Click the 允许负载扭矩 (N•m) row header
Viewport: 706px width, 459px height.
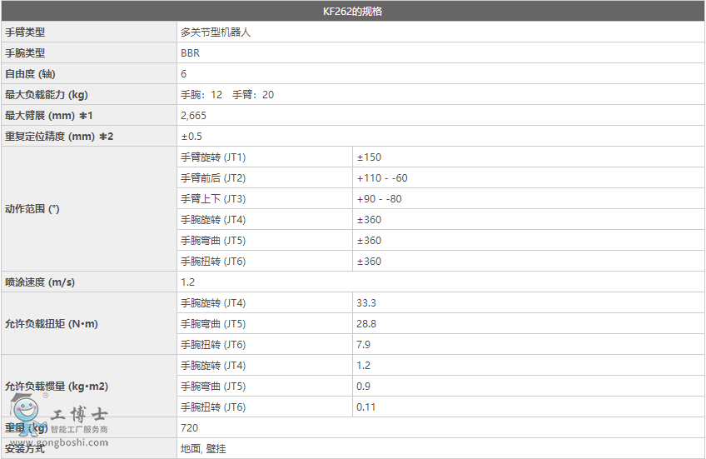click(52, 324)
